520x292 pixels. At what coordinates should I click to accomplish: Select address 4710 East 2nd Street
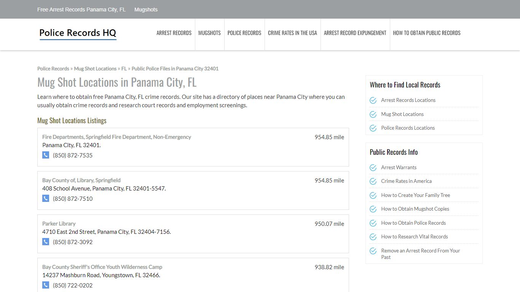[x=107, y=232]
